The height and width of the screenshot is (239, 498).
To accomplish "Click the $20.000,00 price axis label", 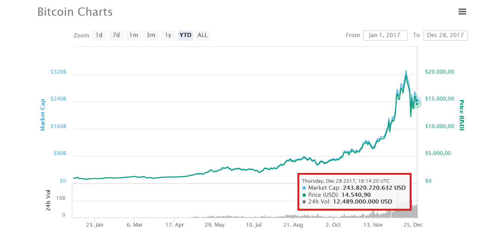I will (439, 71).
